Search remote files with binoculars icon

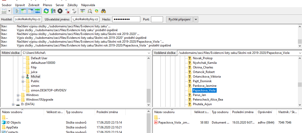(103, 11)
